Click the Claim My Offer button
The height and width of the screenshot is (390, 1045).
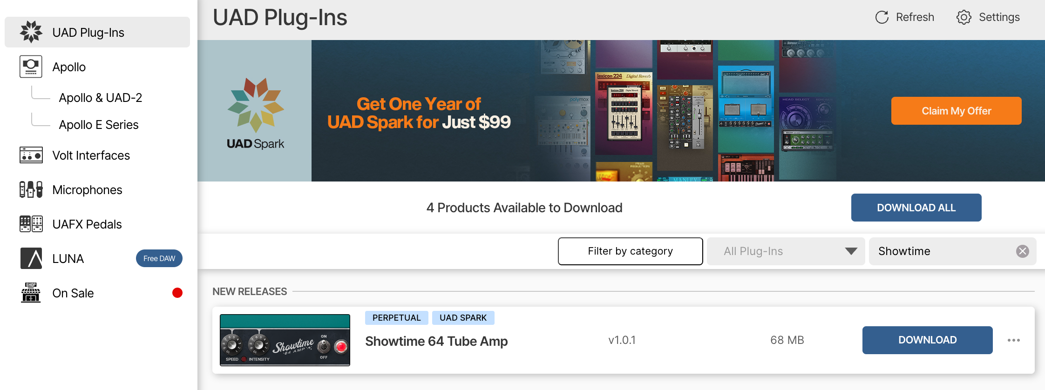(x=956, y=111)
